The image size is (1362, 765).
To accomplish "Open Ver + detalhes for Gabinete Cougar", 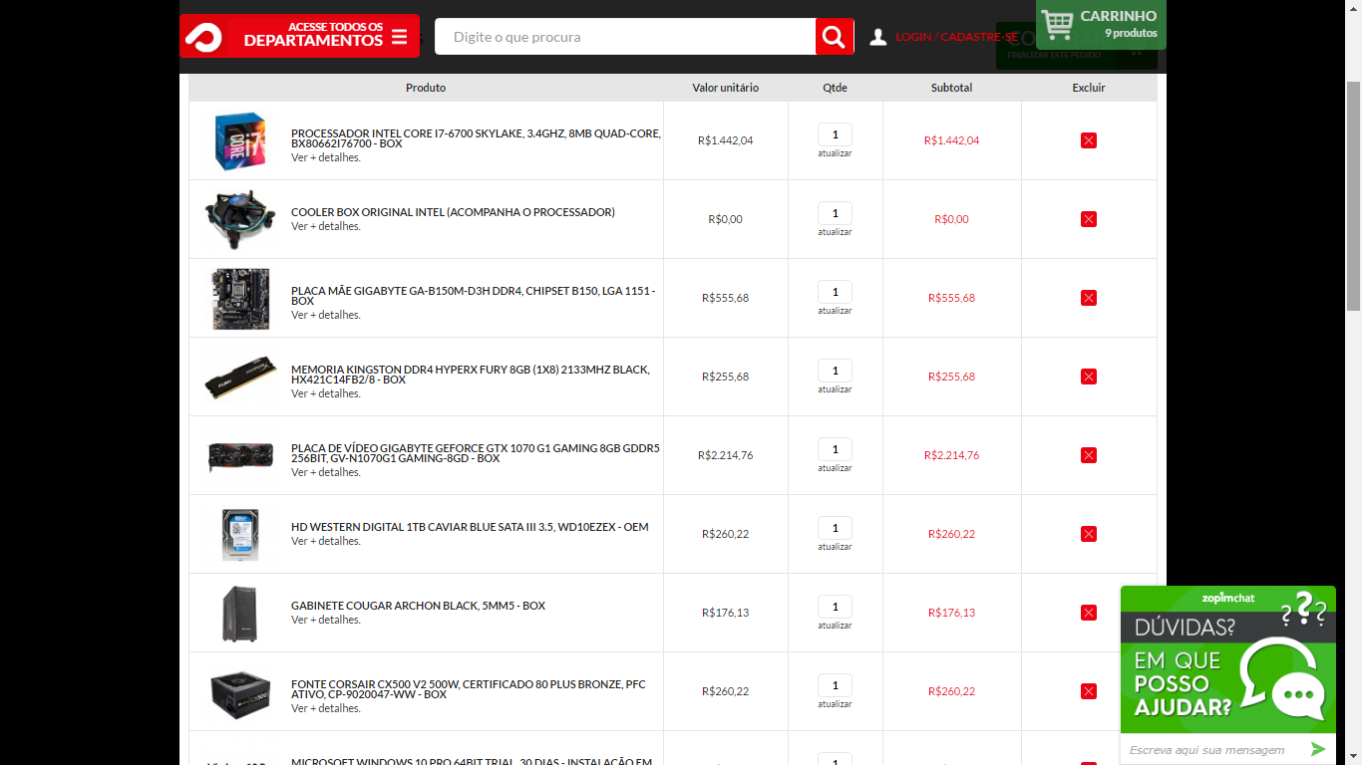I will click(326, 620).
